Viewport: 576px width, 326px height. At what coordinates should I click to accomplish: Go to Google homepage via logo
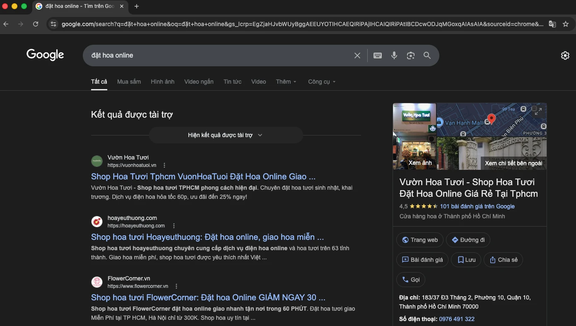pos(45,55)
